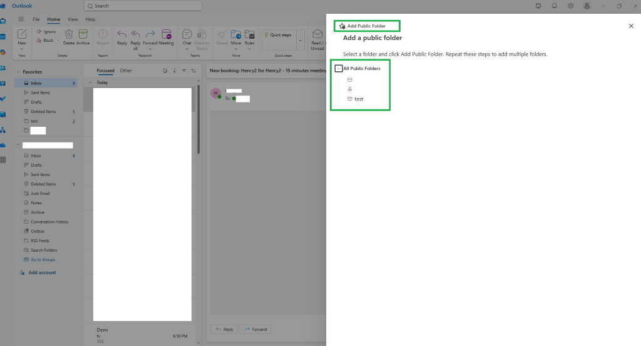Click the Sweep broom icon

coord(222,34)
